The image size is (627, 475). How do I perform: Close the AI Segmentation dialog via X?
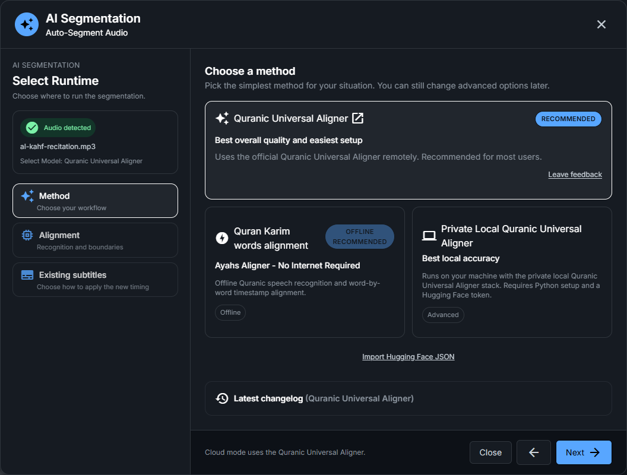[x=601, y=24]
